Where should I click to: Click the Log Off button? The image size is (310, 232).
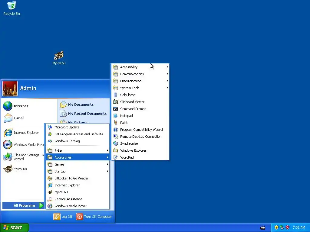(x=63, y=217)
